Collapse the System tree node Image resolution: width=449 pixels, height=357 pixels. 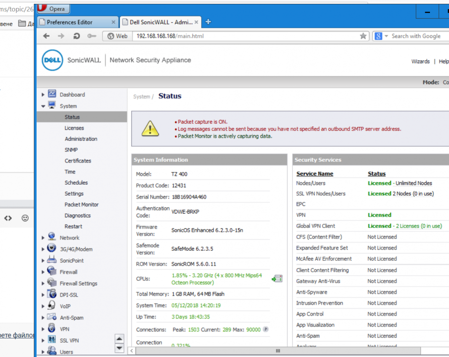pos(43,106)
